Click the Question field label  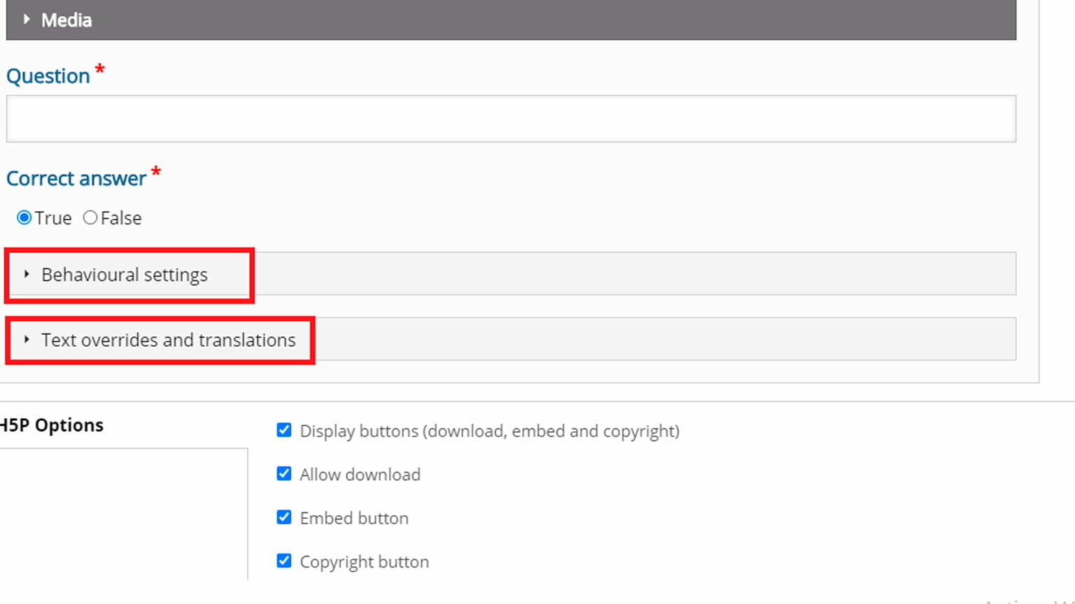point(48,75)
